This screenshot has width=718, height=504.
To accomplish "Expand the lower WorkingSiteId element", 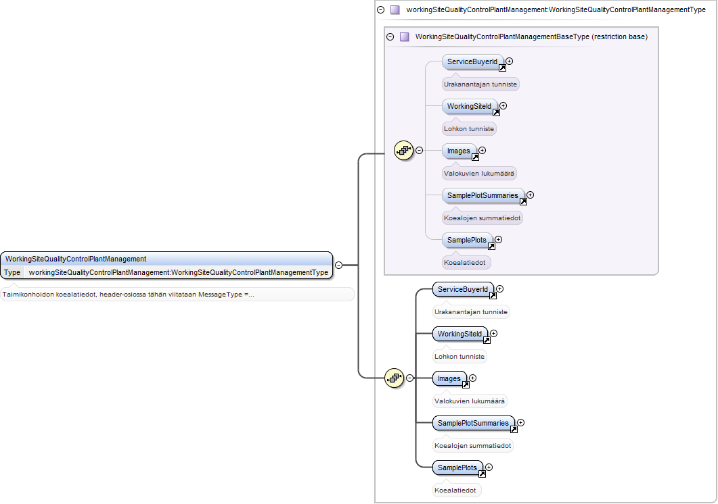I will coord(493,333).
